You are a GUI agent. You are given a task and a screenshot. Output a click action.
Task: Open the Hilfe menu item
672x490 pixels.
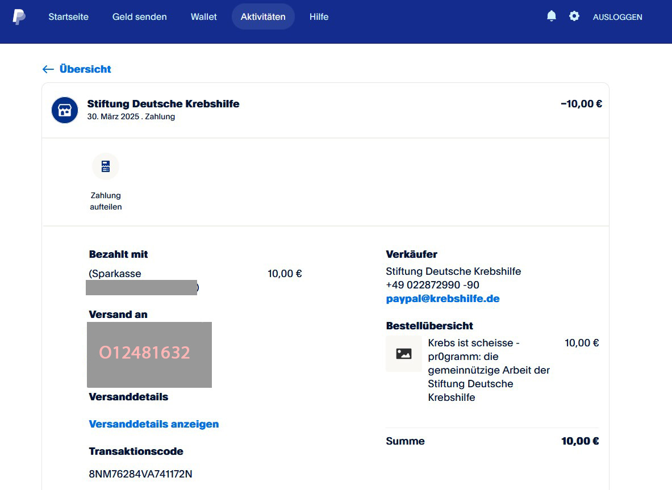319,17
